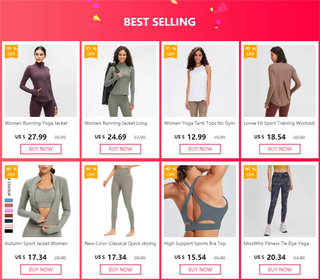Open the New Color-Classical Quick-drying title link

click(x=120, y=244)
